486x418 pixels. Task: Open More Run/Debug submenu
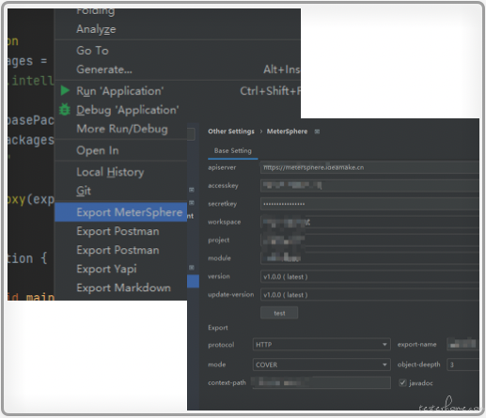click(121, 129)
